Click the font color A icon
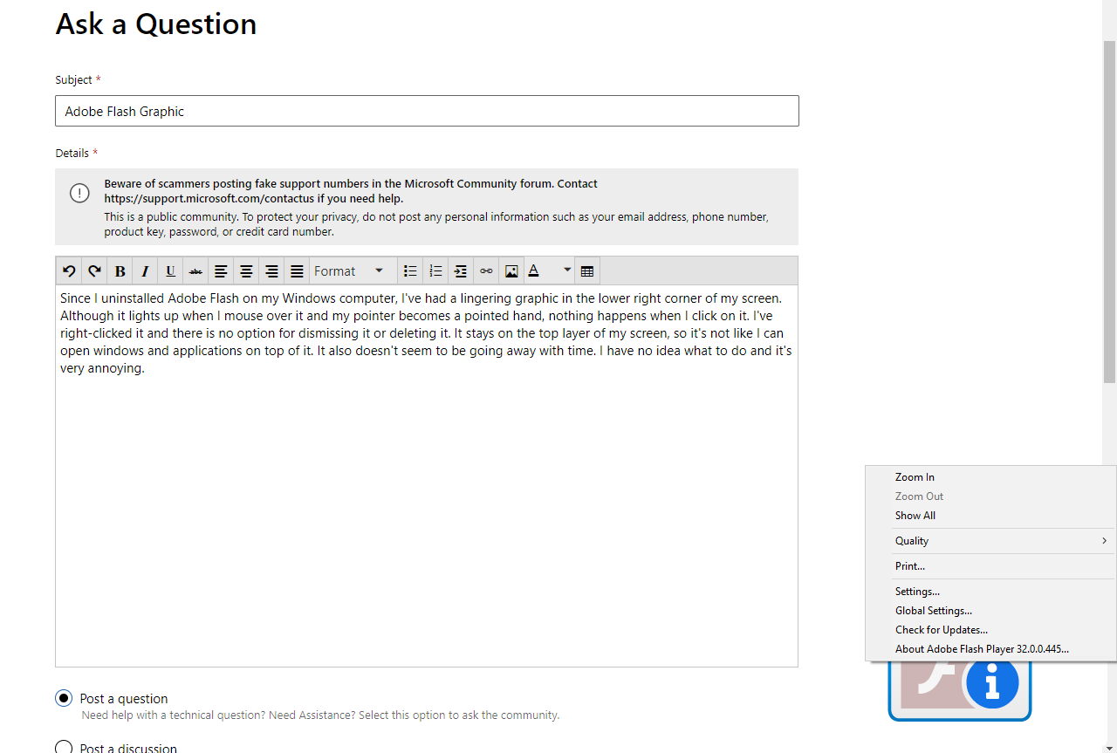The image size is (1117, 753). (x=534, y=271)
